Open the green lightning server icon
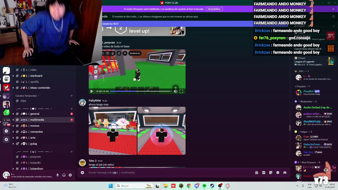 (x=6, y=113)
